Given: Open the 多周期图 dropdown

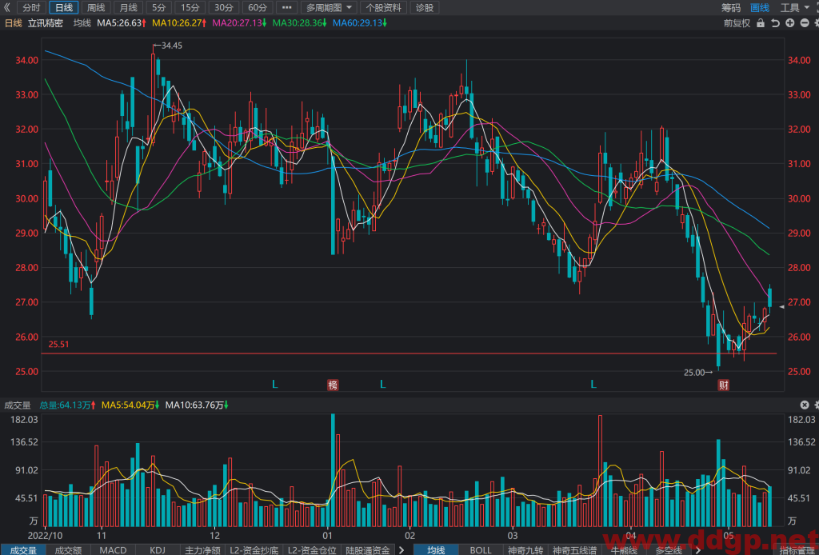Looking at the screenshot, I should [329, 7].
